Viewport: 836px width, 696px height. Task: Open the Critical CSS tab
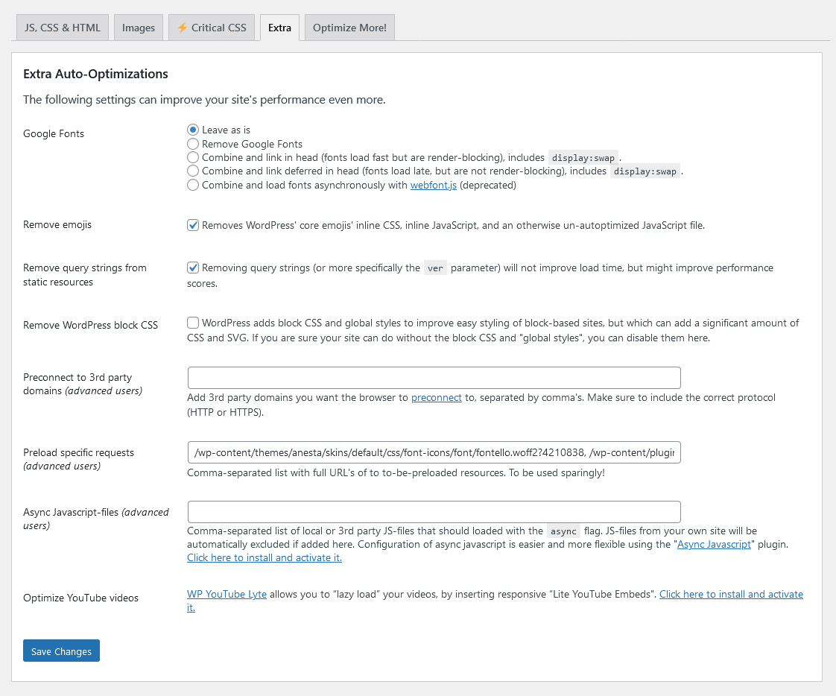(x=212, y=28)
